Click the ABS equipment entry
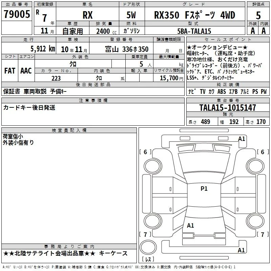This screenshot has width=271, height=271. tap(222, 91)
